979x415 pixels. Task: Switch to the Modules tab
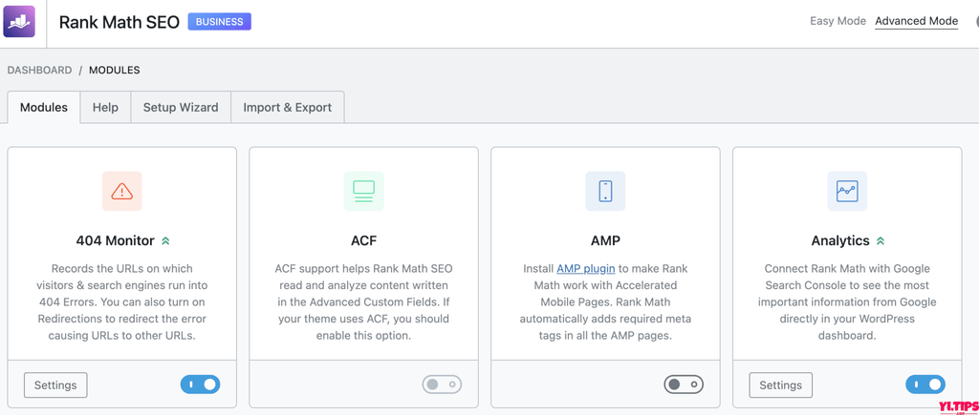click(x=44, y=107)
